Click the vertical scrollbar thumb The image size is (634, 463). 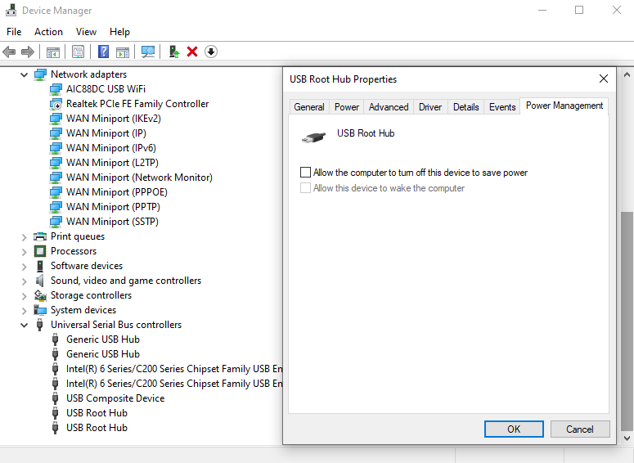tap(627, 321)
